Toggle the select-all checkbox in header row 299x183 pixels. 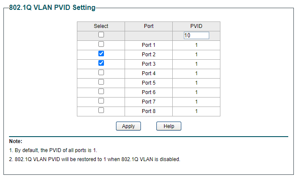click(x=101, y=35)
